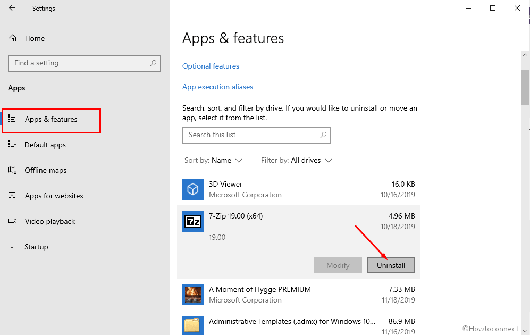Open the Sort by Name dropdown
Viewport: 530px width, 335px height.
coord(213,160)
